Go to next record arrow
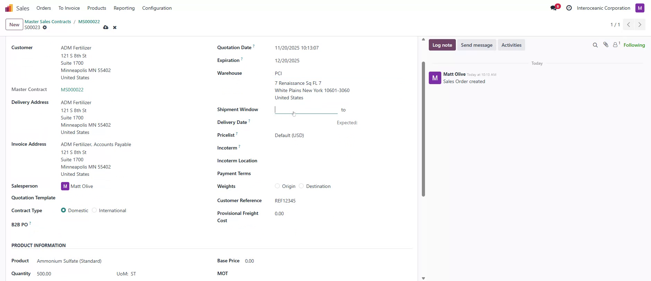The image size is (651, 281). (x=640, y=25)
